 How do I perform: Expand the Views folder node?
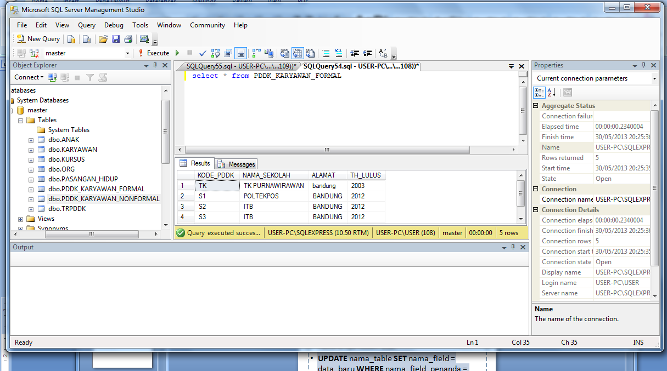[x=21, y=219]
